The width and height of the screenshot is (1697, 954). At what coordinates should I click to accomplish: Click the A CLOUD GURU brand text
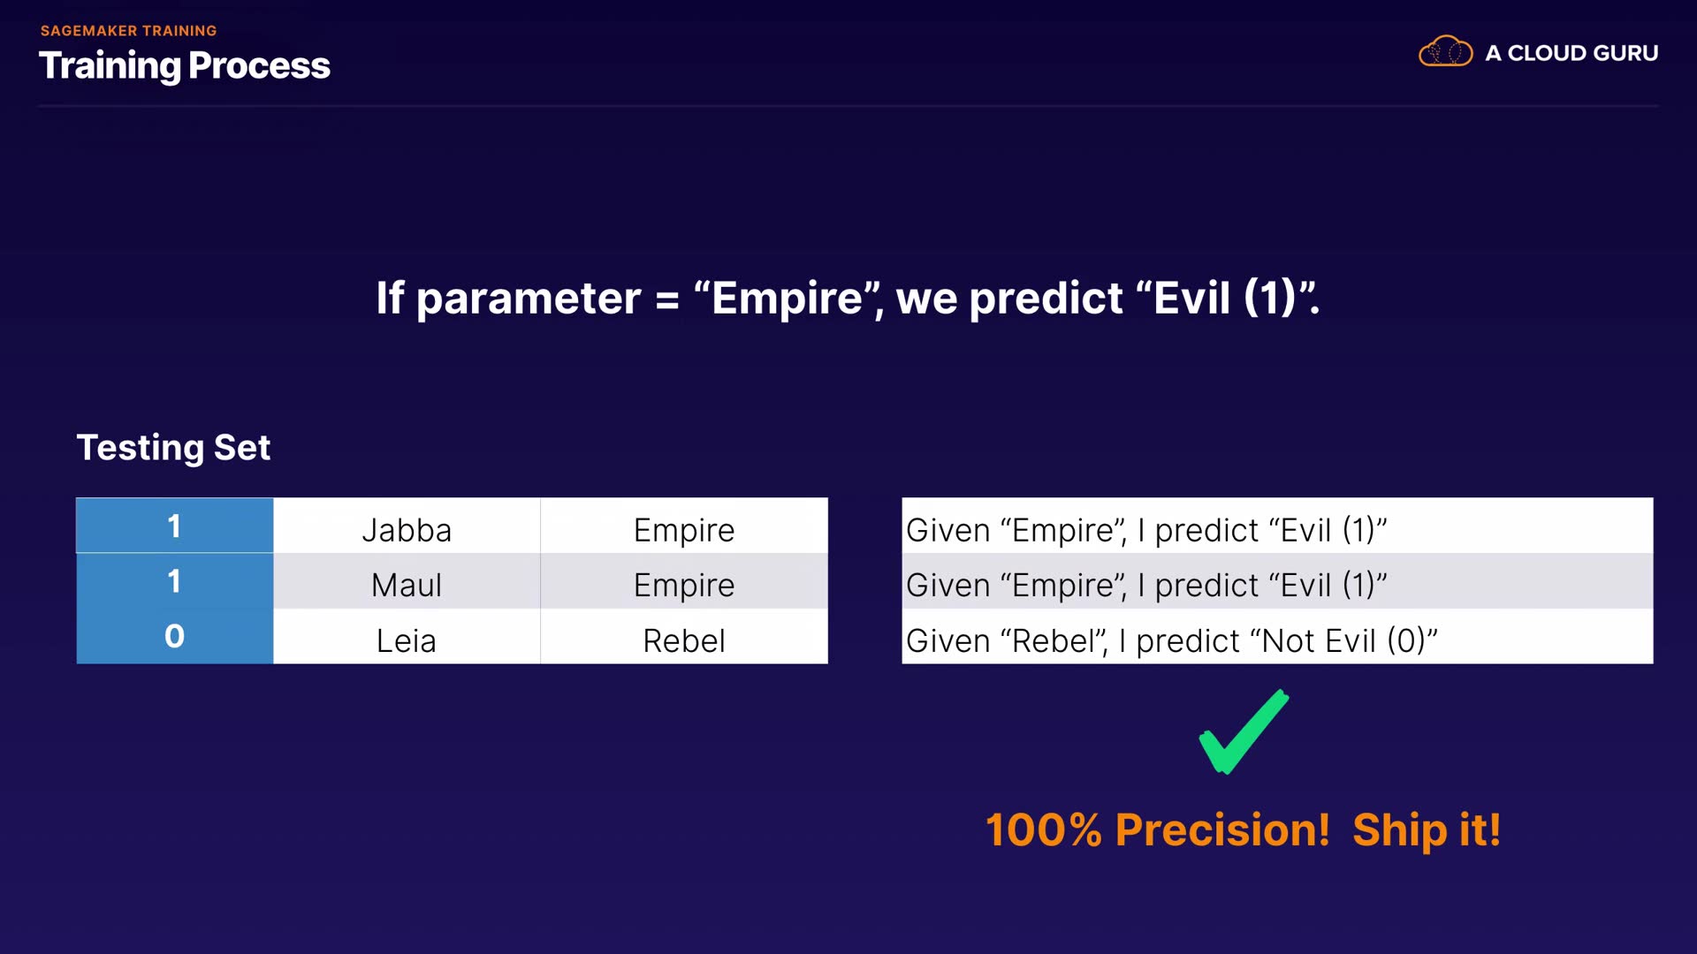[1571, 53]
